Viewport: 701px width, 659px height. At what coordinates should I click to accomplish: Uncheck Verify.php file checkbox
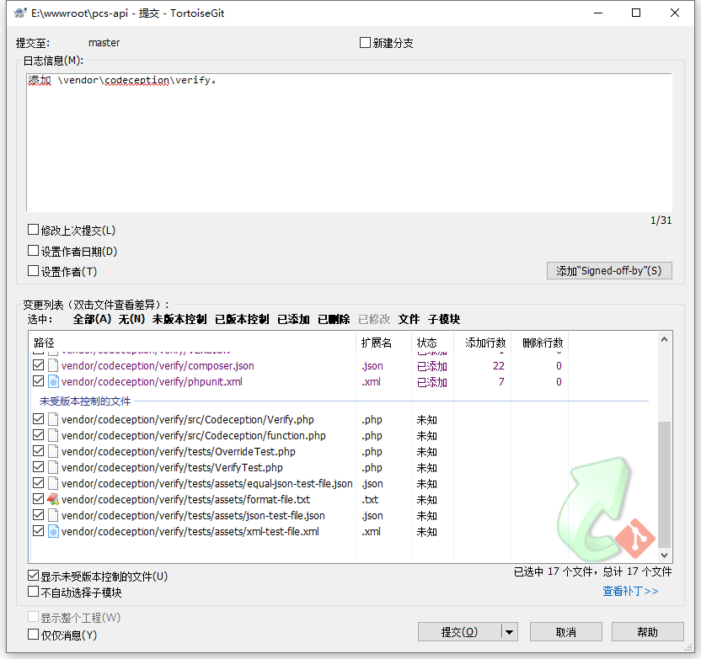click(x=39, y=419)
